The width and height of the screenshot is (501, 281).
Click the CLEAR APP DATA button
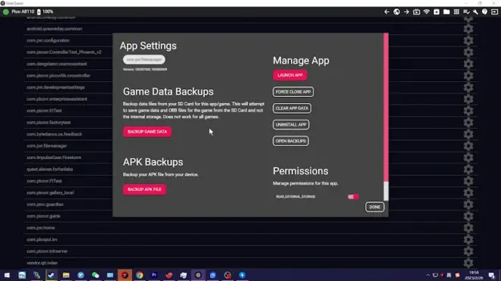291,108
